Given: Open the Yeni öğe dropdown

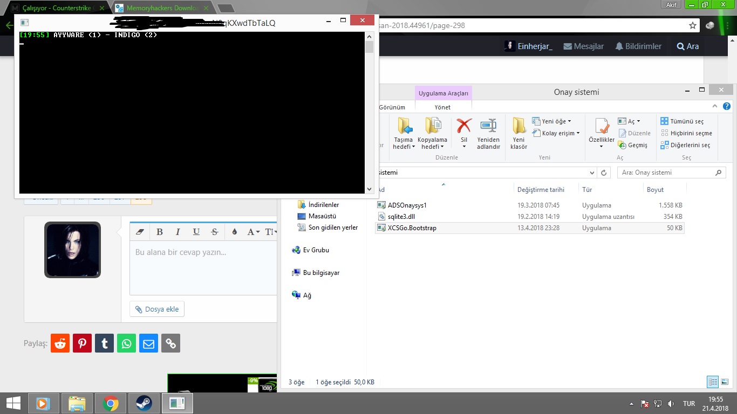Looking at the screenshot, I should (551, 121).
